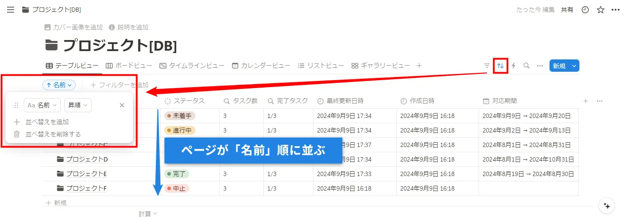
Task: Click the 進行中 status tag
Action: [180, 130]
